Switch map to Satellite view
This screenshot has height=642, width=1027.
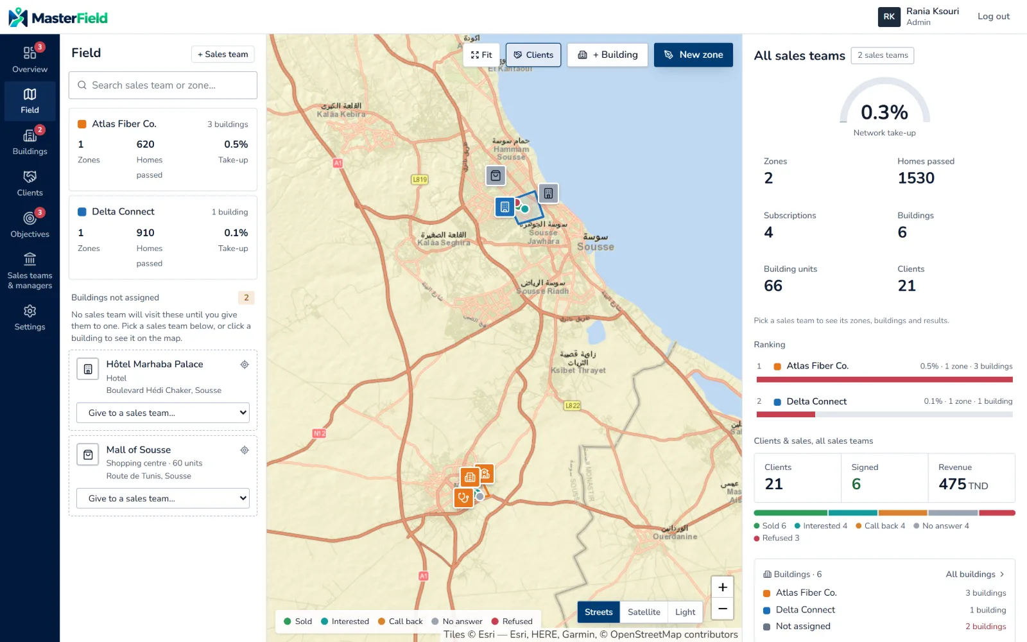coord(644,612)
